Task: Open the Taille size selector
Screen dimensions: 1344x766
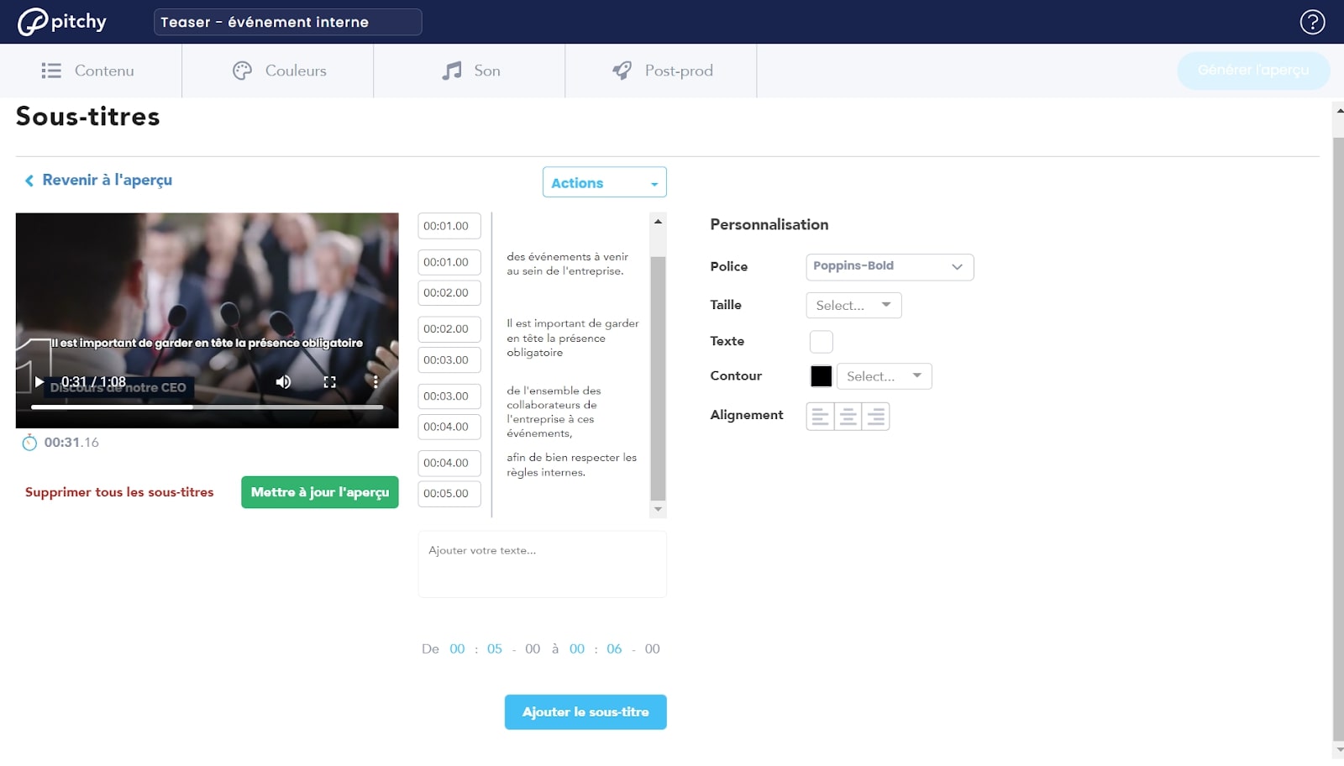Action: pos(853,306)
